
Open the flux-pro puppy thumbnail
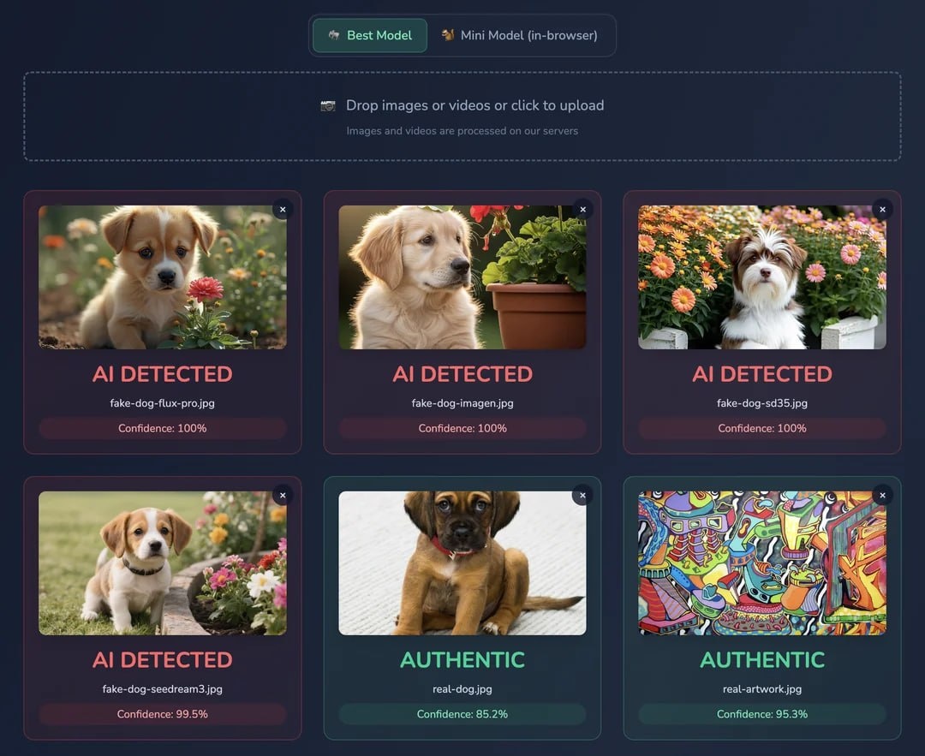tap(162, 277)
